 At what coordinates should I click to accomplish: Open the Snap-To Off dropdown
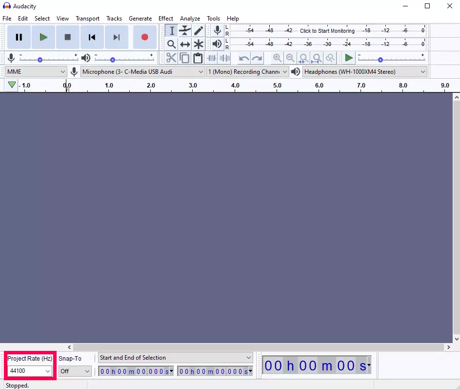(x=75, y=371)
